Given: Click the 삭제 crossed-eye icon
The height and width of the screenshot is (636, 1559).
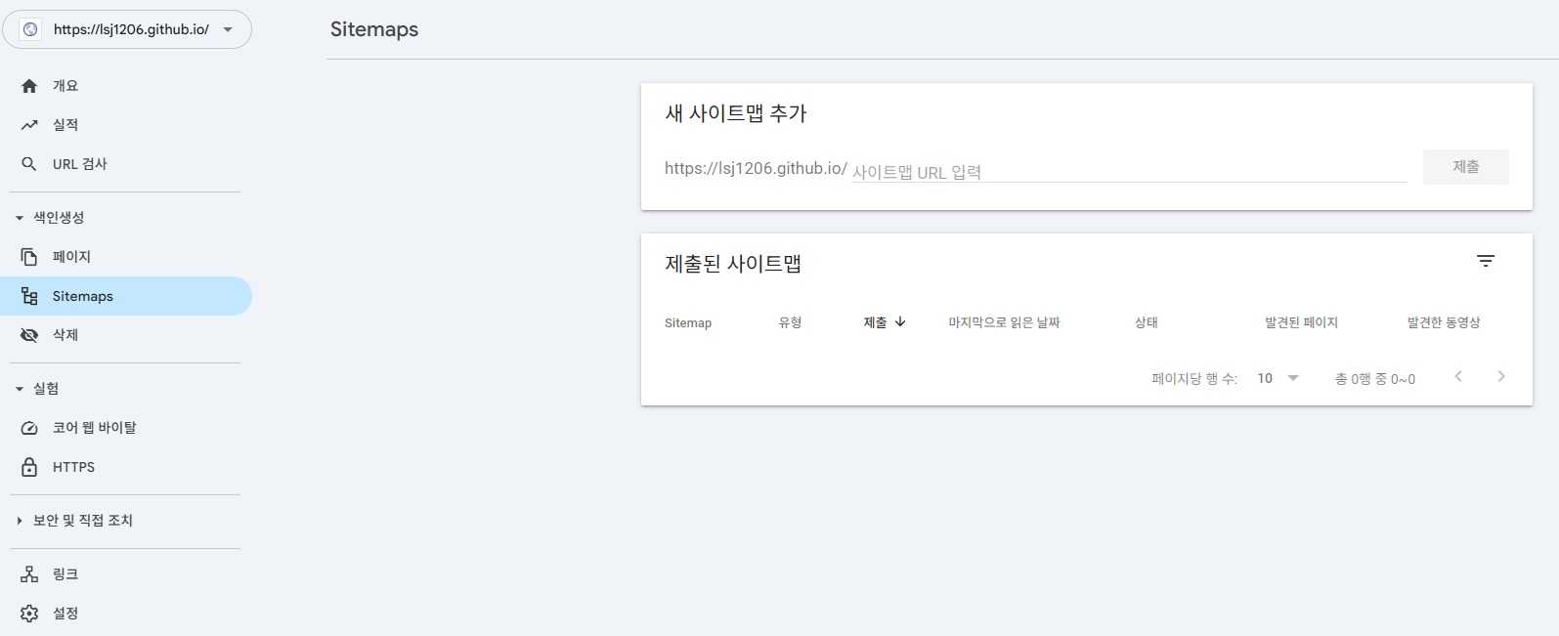Looking at the screenshot, I should (29, 335).
